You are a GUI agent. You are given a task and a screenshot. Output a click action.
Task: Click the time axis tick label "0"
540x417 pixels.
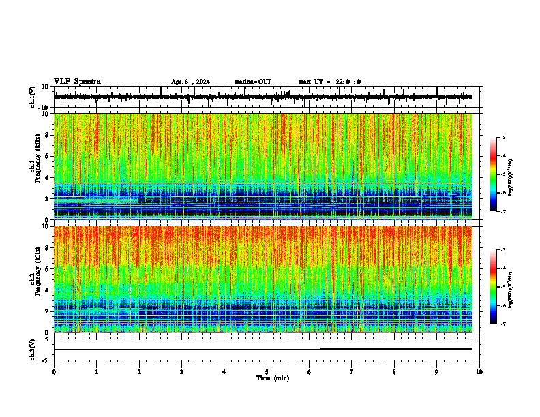54,372
